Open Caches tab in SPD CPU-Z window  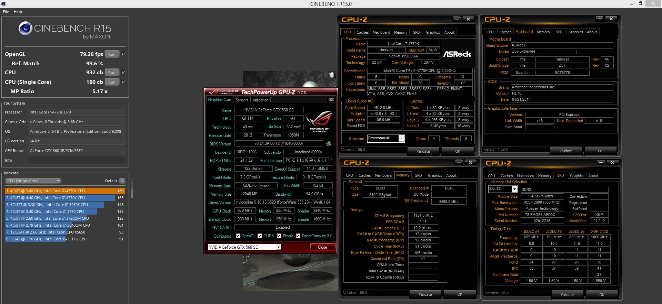pyautogui.click(x=506, y=176)
